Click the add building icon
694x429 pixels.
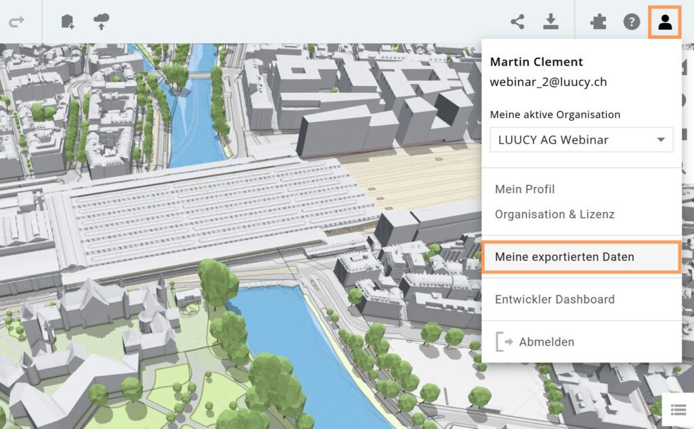68,22
